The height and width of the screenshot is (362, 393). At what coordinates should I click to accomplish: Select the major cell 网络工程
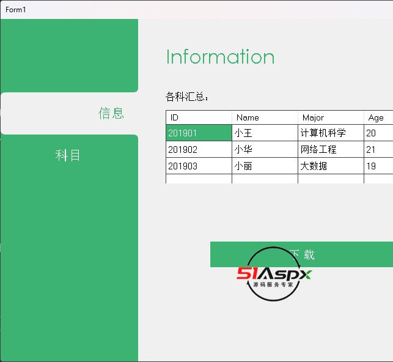pos(331,149)
